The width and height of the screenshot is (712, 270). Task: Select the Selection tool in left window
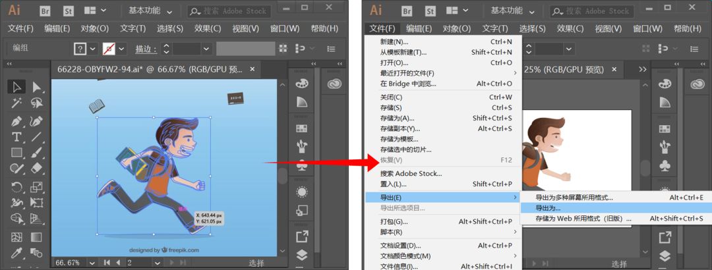tap(16, 87)
